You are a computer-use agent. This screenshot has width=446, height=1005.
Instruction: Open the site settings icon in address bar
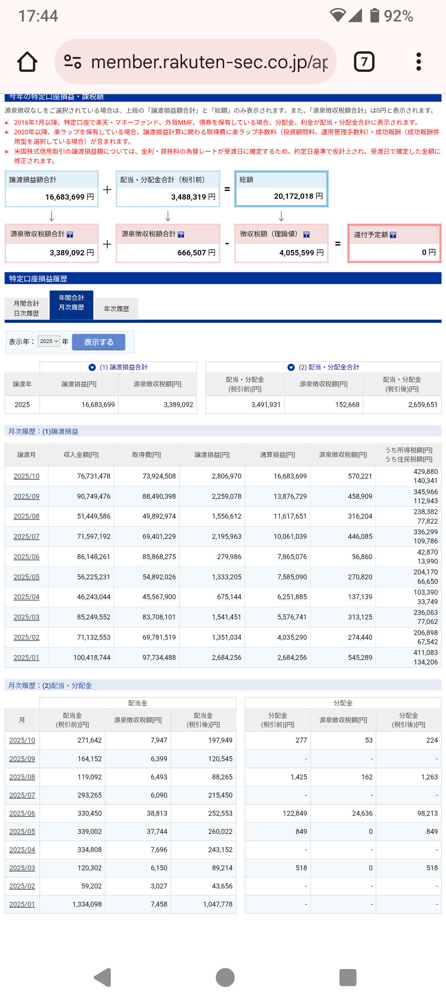(73, 62)
